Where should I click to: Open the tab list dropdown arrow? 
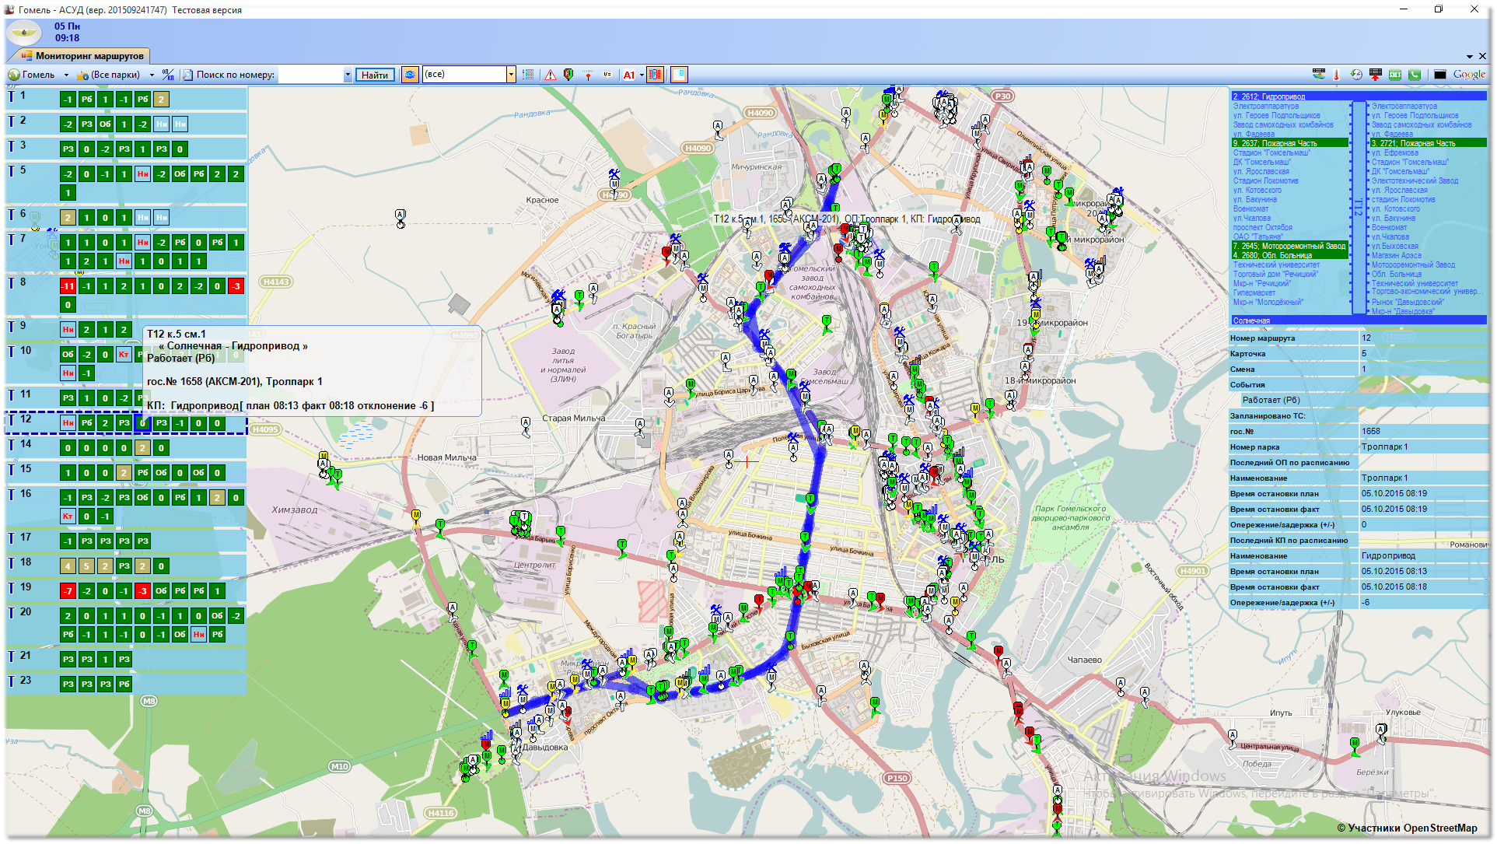tap(1470, 56)
